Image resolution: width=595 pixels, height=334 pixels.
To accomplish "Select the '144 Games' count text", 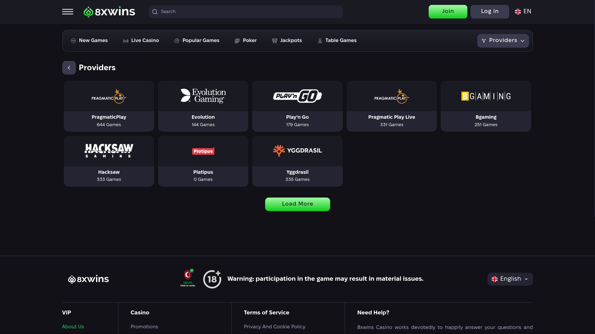I will click(203, 125).
